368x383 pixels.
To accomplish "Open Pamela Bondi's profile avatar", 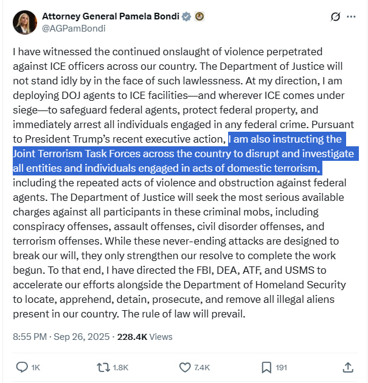I will (25, 22).
